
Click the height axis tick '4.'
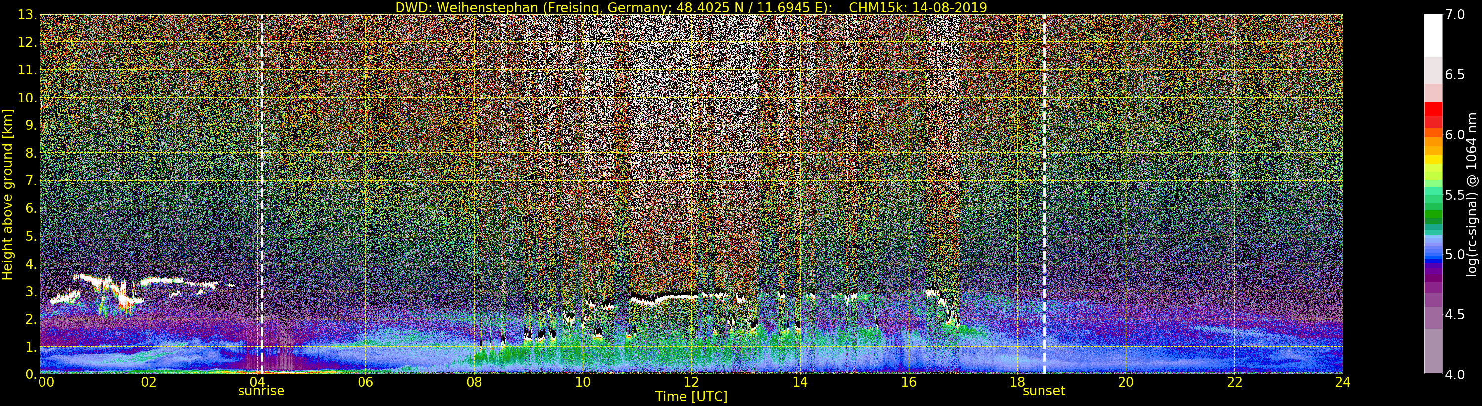tap(31, 264)
